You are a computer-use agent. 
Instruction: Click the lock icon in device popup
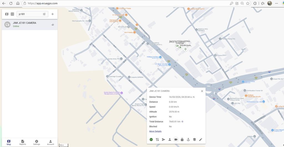182,140
